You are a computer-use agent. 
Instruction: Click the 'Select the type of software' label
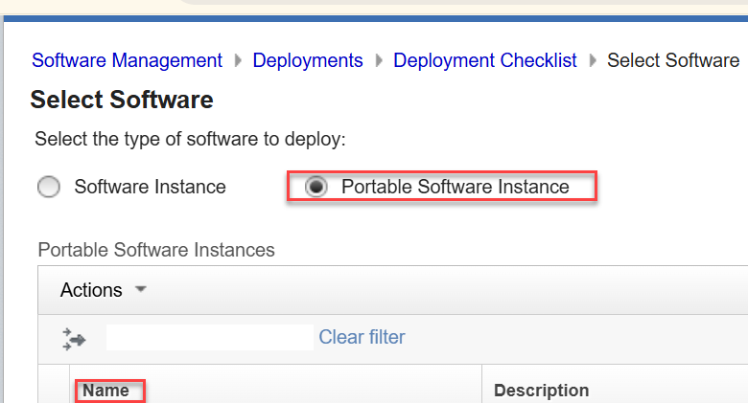click(190, 140)
